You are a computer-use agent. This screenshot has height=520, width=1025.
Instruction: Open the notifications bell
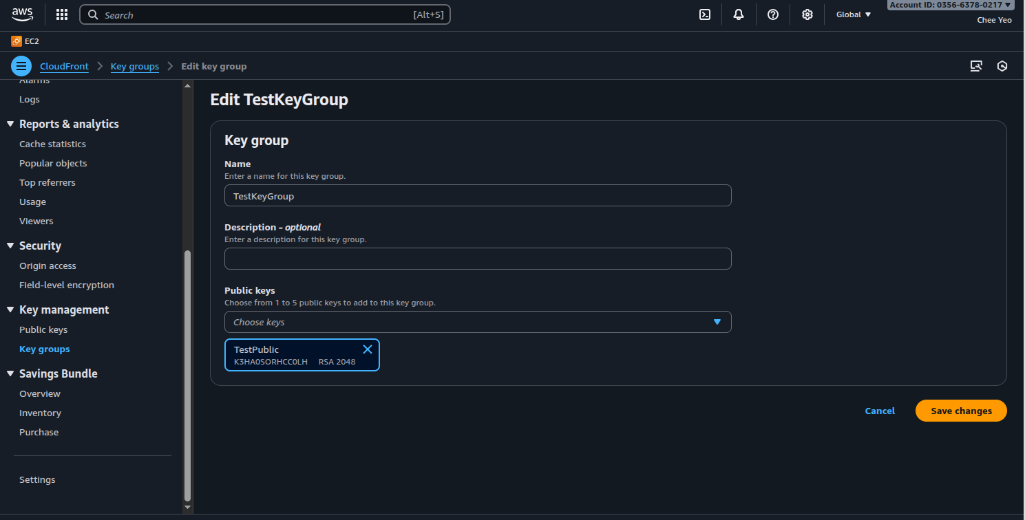pyautogui.click(x=739, y=14)
